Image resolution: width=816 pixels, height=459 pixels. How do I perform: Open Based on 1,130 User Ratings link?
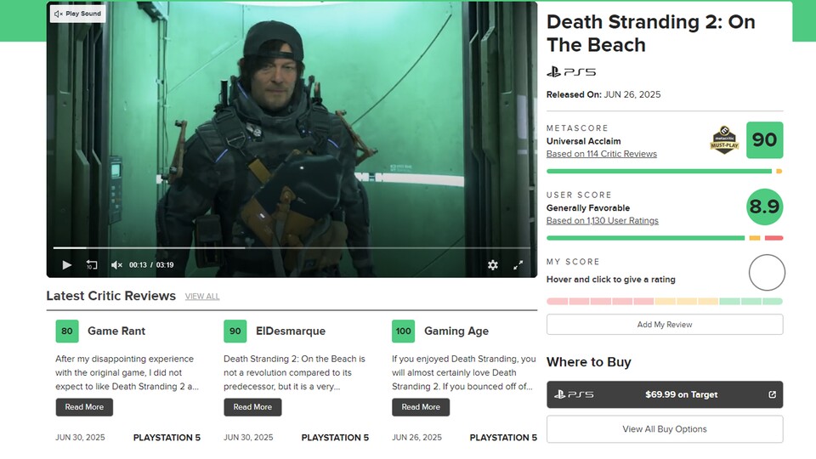pos(602,221)
